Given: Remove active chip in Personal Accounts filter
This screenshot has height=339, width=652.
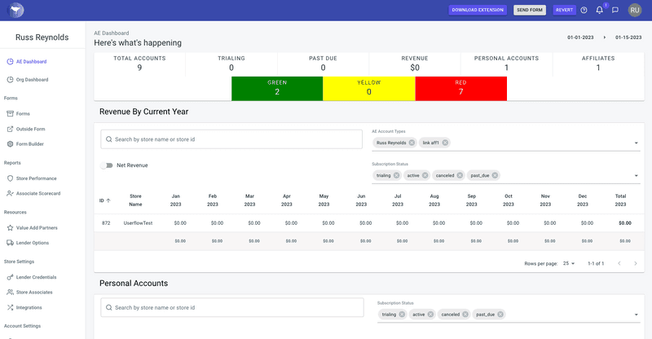Looking at the screenshot, I should click(x=430, y=315).
